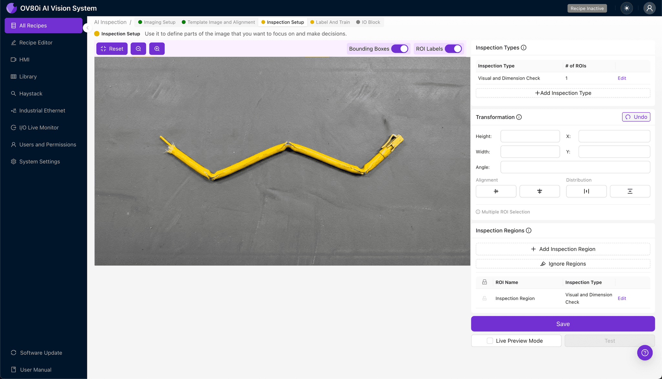Zoom out of the image
662x379 pixels.
(x=138, y=49)
